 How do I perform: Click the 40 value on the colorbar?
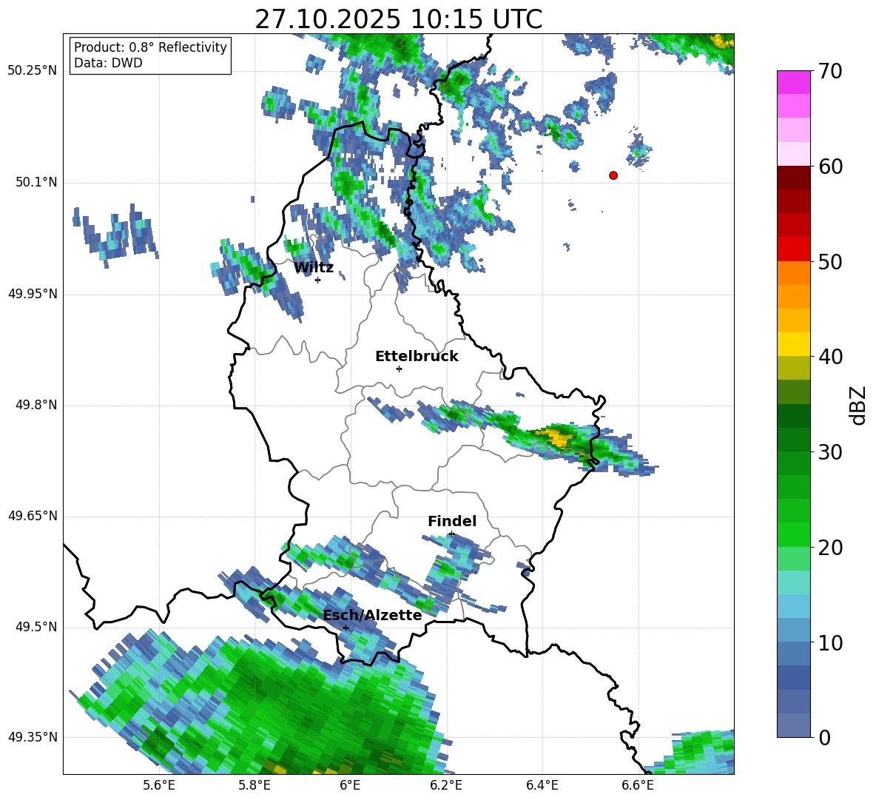point(830,357)
